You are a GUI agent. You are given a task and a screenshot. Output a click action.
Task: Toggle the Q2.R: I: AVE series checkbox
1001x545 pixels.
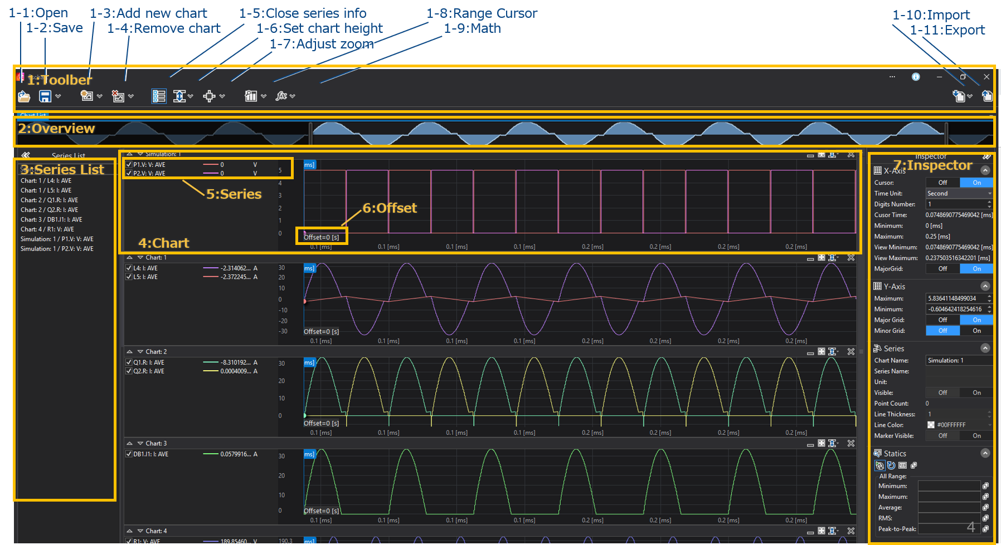click(129, 371)
